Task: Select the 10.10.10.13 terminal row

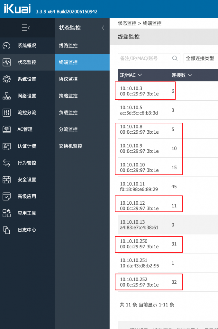Action: coord(168,225)
